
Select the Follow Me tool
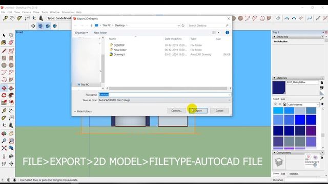click(11, 96)
